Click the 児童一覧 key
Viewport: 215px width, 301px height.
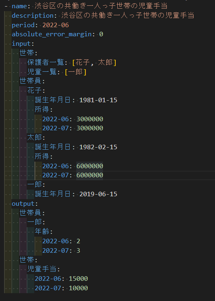point(42,72)
